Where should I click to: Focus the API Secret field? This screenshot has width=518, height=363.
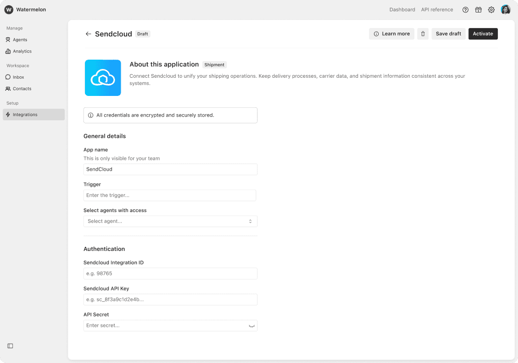click(x=170, y=326)
